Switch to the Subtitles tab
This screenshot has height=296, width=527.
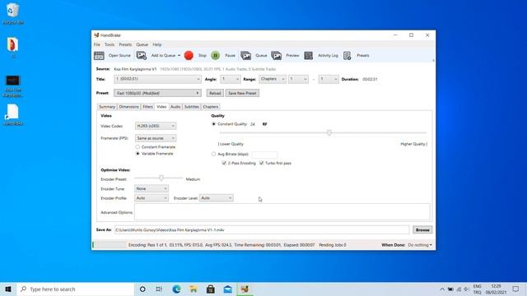tap(192, 107)
